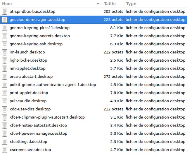Click the 5,7 Kio size cell
This screenshot has height=156, width=187.
(x=117, y=68)
